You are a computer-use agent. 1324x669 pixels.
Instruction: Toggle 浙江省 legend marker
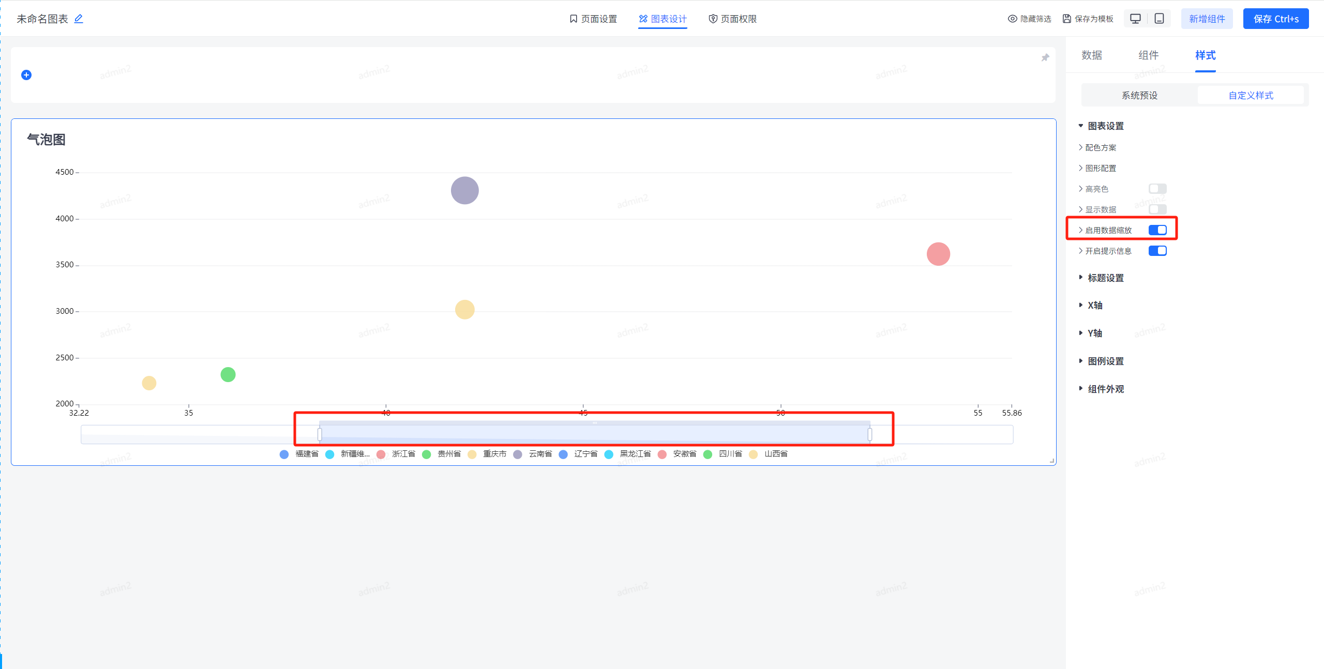(381, 454)
